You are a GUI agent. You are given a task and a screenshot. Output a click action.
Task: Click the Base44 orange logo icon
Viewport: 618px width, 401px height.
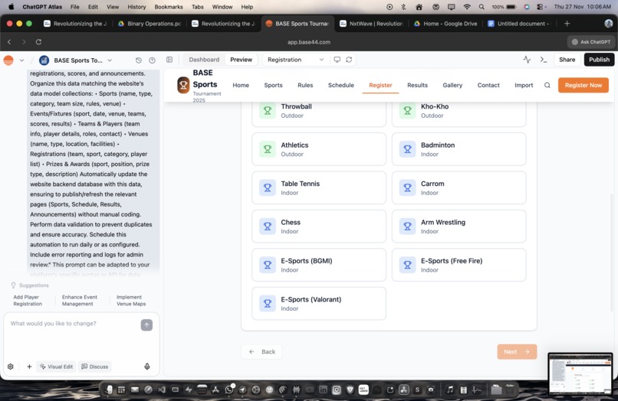point(8,60)
